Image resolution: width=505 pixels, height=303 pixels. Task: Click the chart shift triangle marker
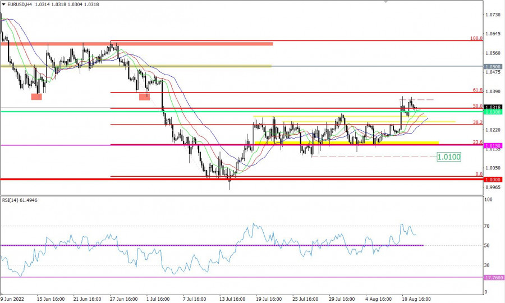click(x=385, y=2)
